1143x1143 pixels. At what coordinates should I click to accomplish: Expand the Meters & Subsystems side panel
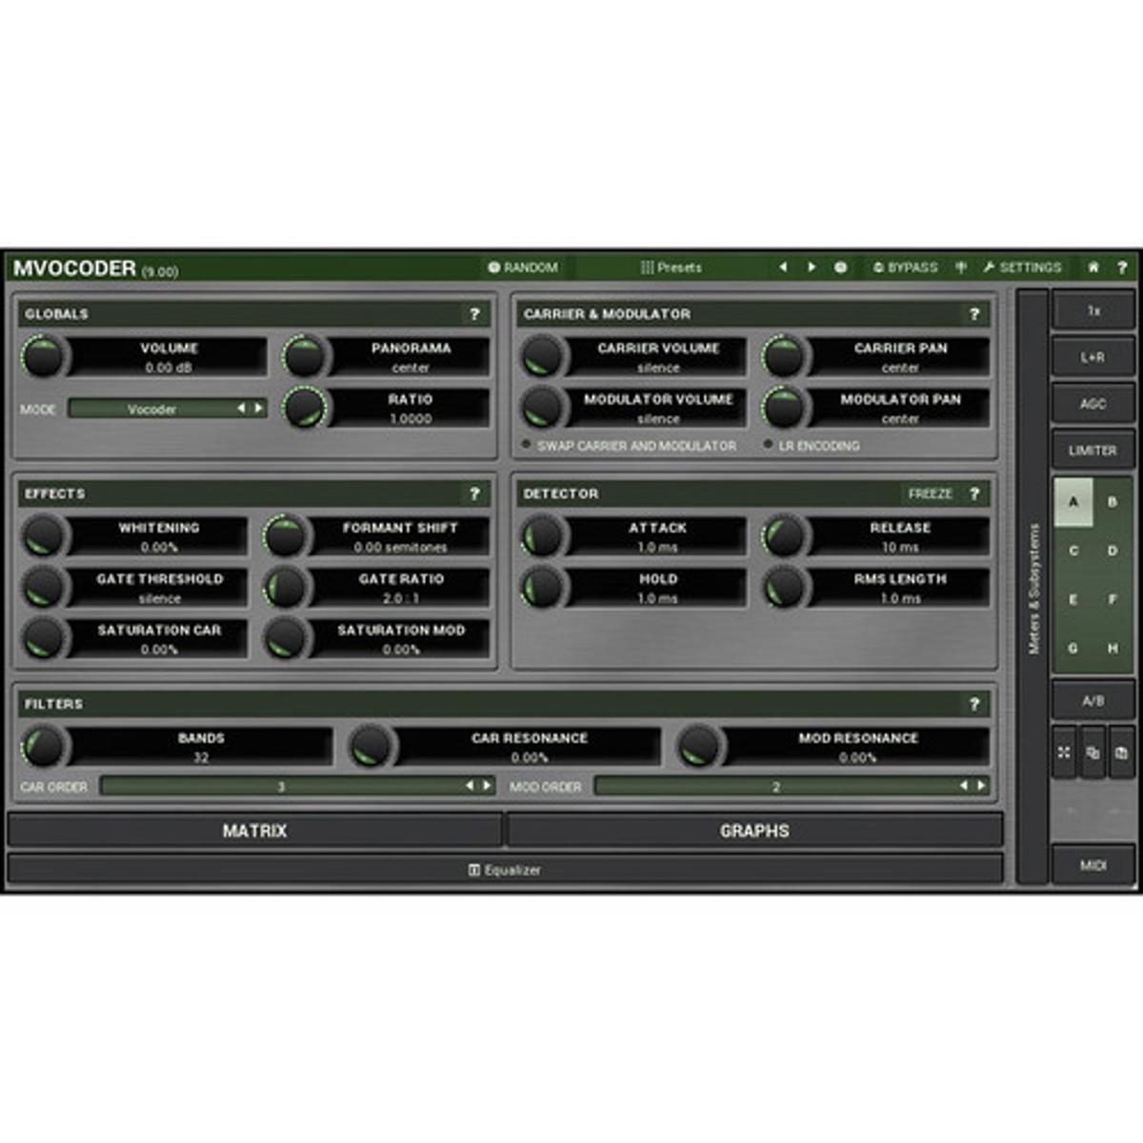point(1033,588)
